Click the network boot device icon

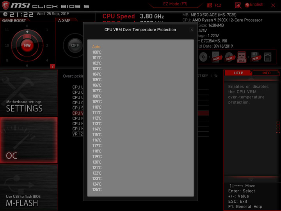268,57
